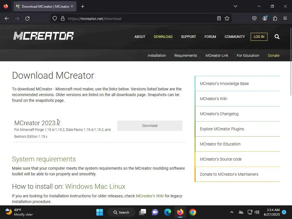Click Mac install instructions link
Viewport: 292px width, 219px height.
coord(101,186)
